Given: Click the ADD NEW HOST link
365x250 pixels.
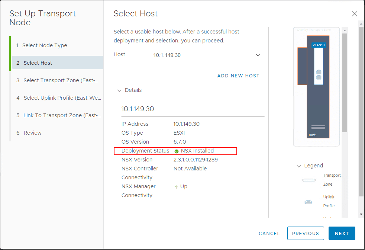Looking at the screenshot, I should click(x=238, y=76).
